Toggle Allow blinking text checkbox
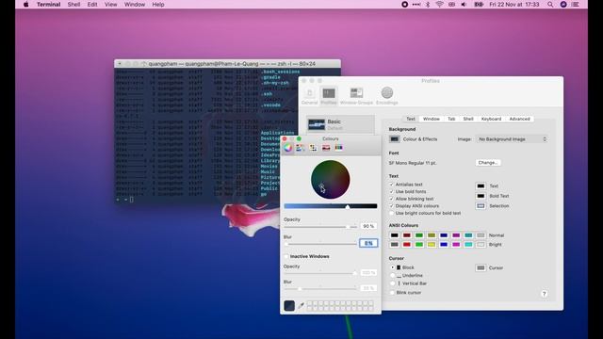The image size is (603, 339). tap(392, 199)
